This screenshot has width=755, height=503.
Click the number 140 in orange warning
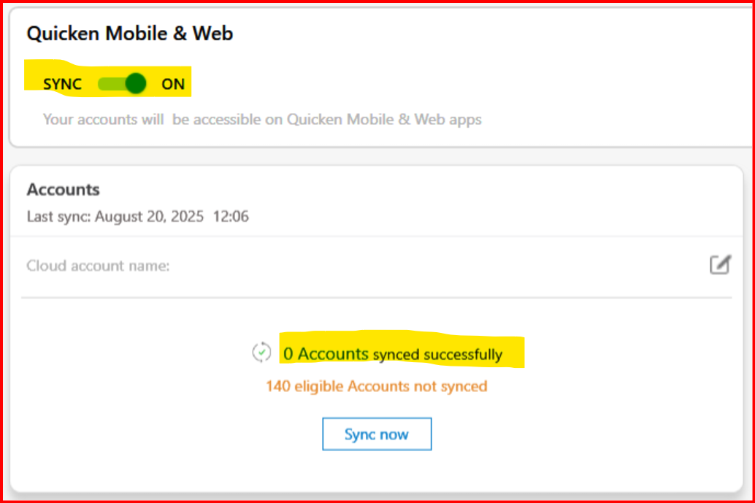pos(277,386)
